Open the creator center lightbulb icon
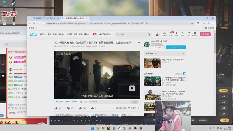 click(x=195, y=34)
